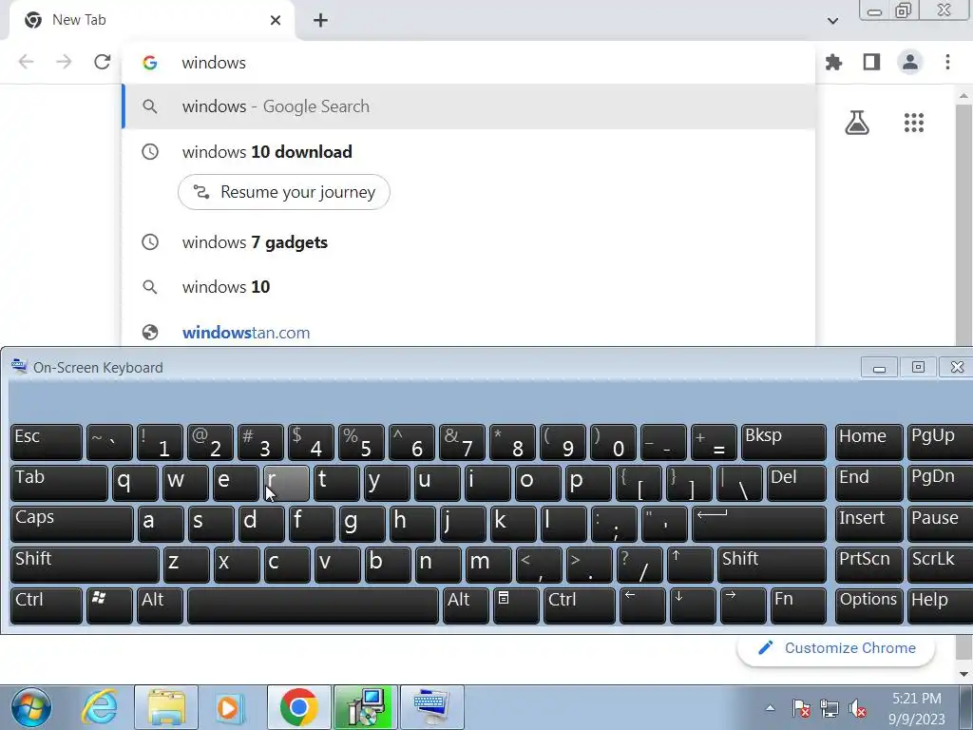This screenshot has width=973, height=730.
Task: Open the Extensions puzzle icon
Action: (x=833, y=62)
